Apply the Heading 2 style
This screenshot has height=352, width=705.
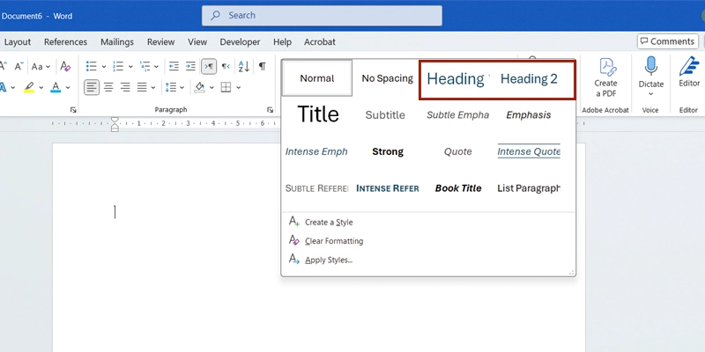tap(529, 78)
